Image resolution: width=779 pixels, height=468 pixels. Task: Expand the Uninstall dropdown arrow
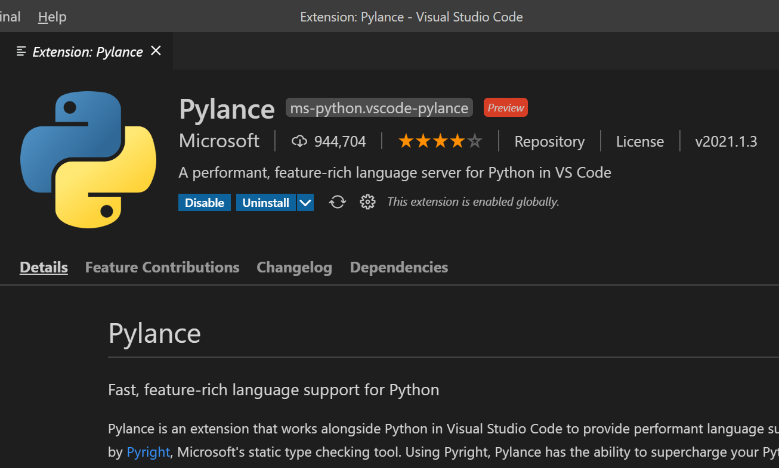tap(305, 203)
